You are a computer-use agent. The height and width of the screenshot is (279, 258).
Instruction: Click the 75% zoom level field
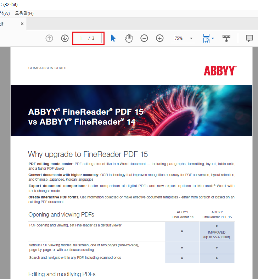(179, 38)
